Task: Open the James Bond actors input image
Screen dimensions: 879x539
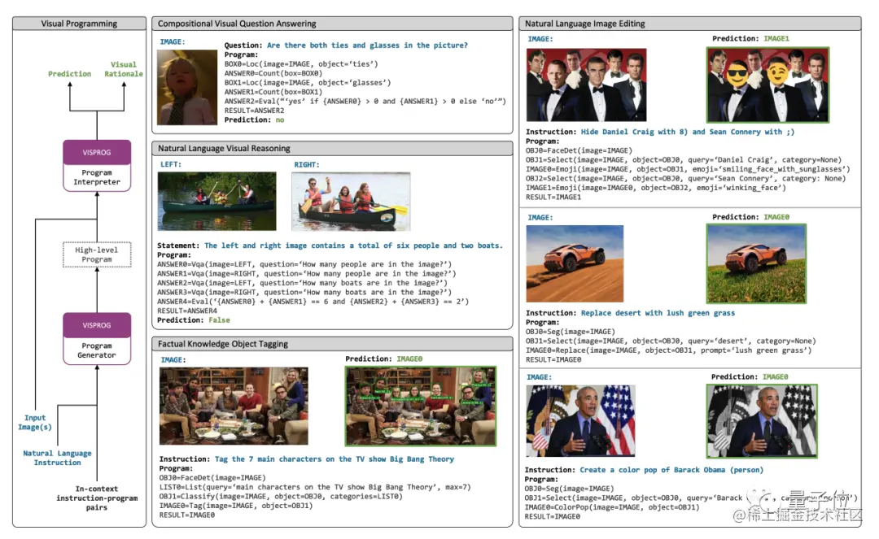Action: tap(586, 85)
